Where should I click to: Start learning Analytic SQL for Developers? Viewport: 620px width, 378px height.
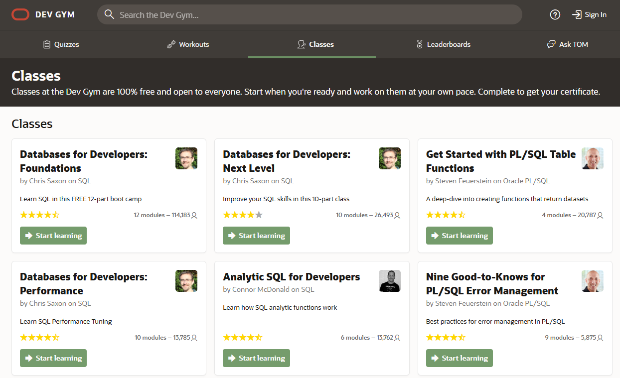pos(256,358)
